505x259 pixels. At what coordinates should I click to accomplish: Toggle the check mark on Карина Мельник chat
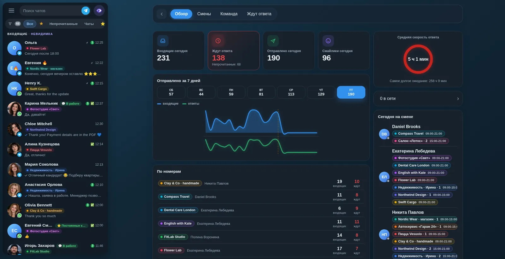[92, 103]
